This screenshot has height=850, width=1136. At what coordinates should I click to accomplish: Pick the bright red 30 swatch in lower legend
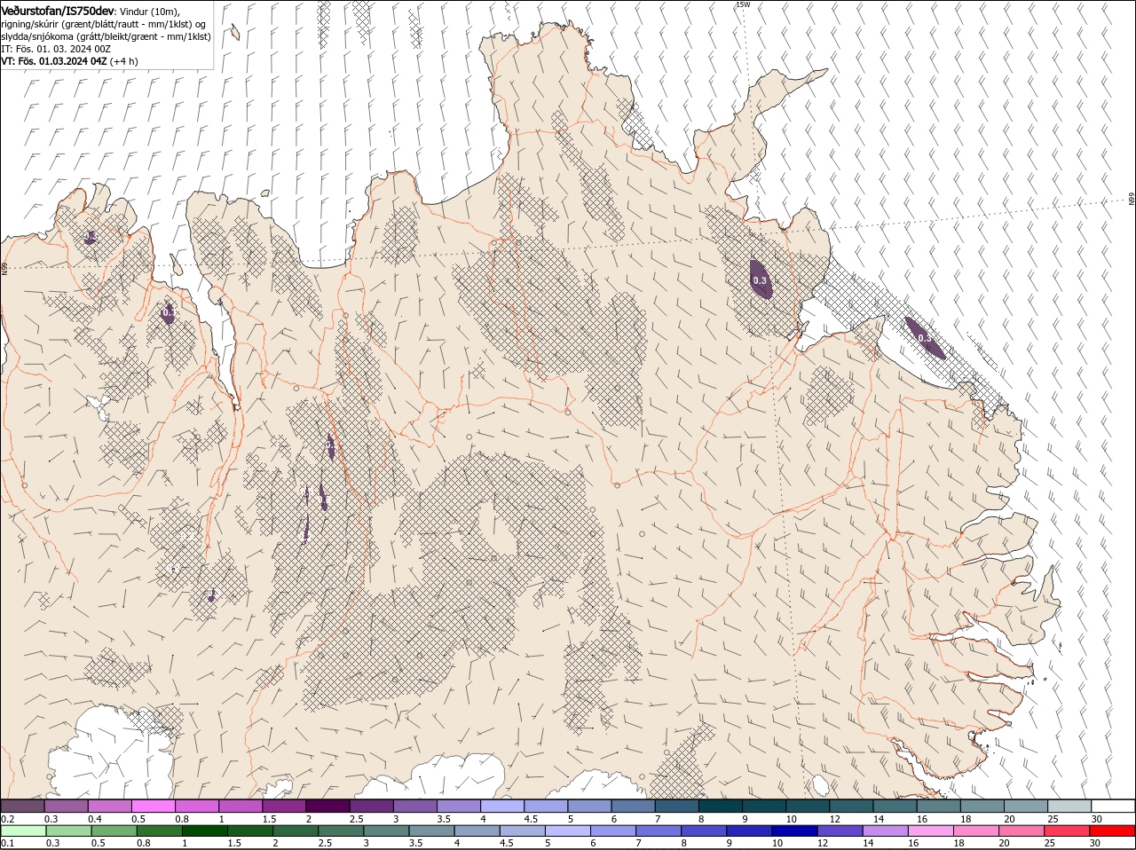1113,830
